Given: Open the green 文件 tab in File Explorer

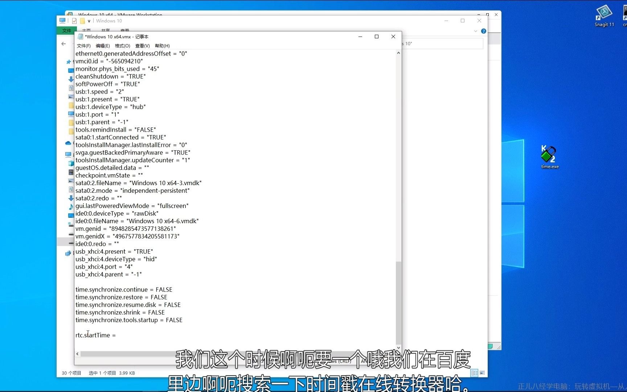Looking at the screenshot, I should pyautogui.click(x=67, y=30).
